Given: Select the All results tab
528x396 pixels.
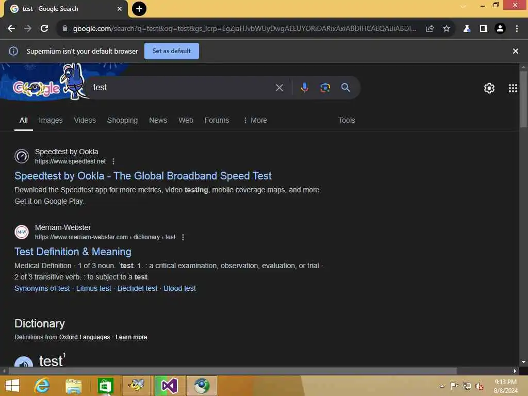Looking at the screenshot, I should pyautogui.click(x=24, y=120).
